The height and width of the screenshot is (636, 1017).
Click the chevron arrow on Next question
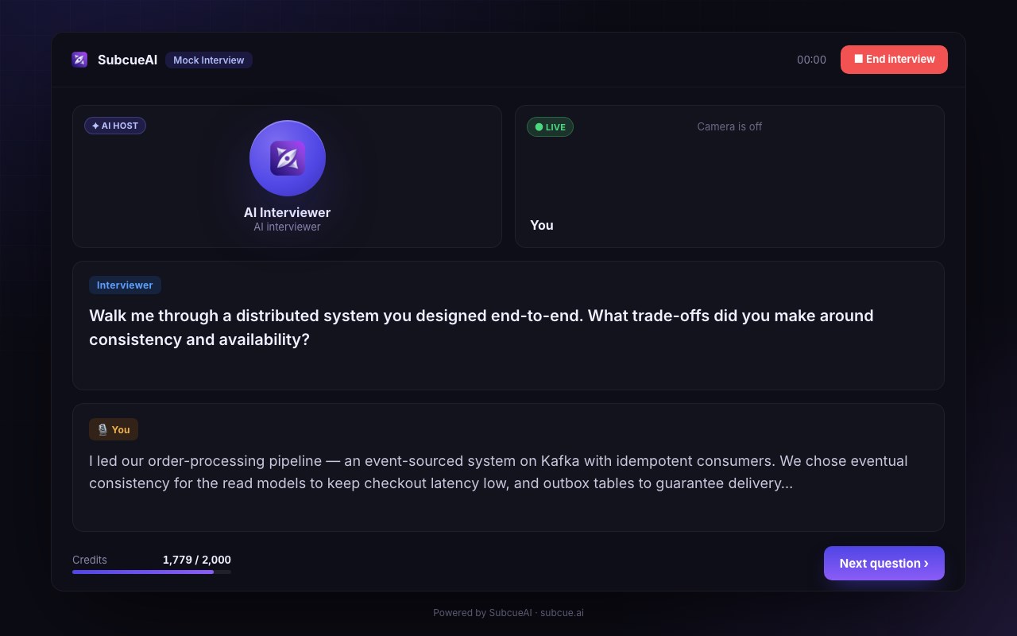coord(926,564)
